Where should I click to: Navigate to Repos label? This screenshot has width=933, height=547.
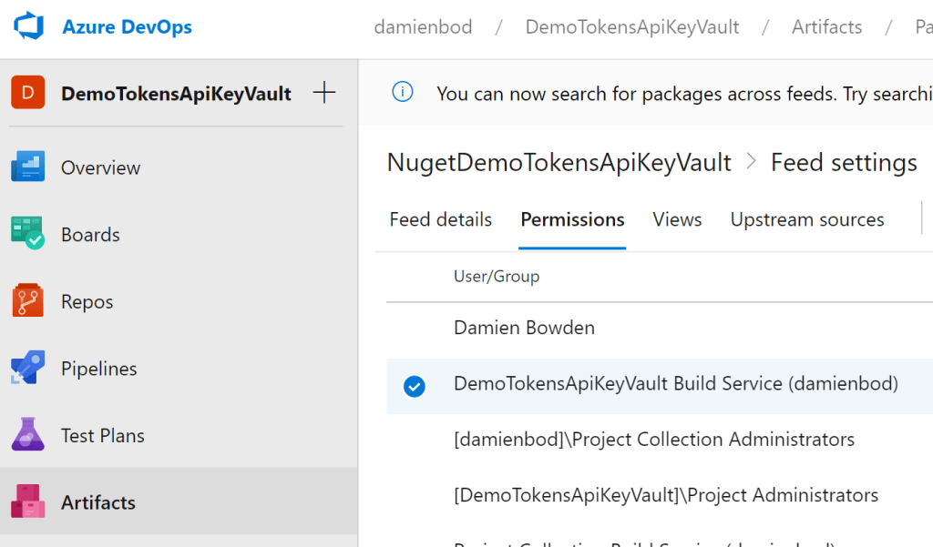click(x=87, y=302)
